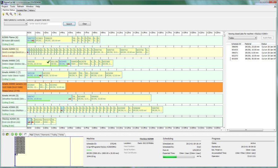
Task: Select job 603494 on Kinetic K4000 C
Action: pos(114,74)
